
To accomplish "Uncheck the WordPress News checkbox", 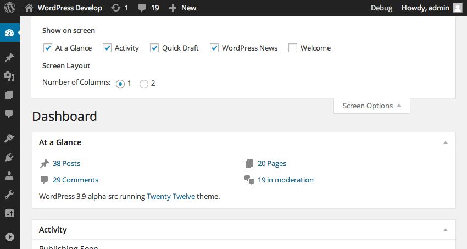I will tap(214, 48).
